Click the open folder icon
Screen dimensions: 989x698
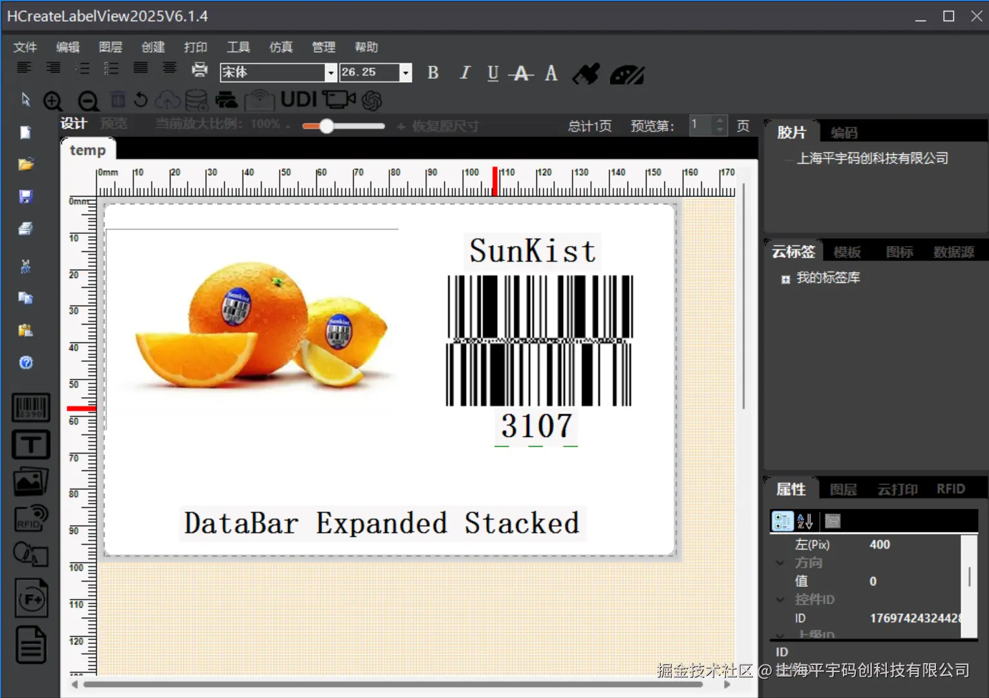click(x=26, y=164)
